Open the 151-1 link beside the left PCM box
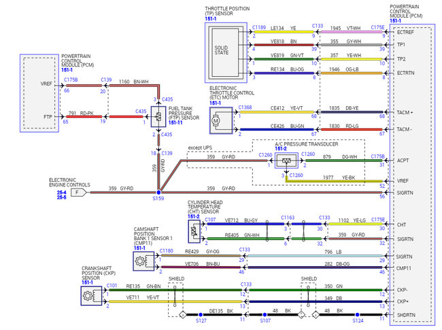 (x=67, y=69)
